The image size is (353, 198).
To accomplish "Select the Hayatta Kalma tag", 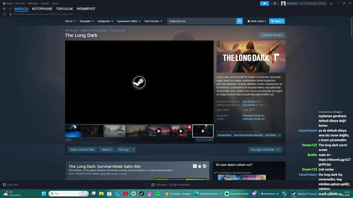I will pos(224,135).
